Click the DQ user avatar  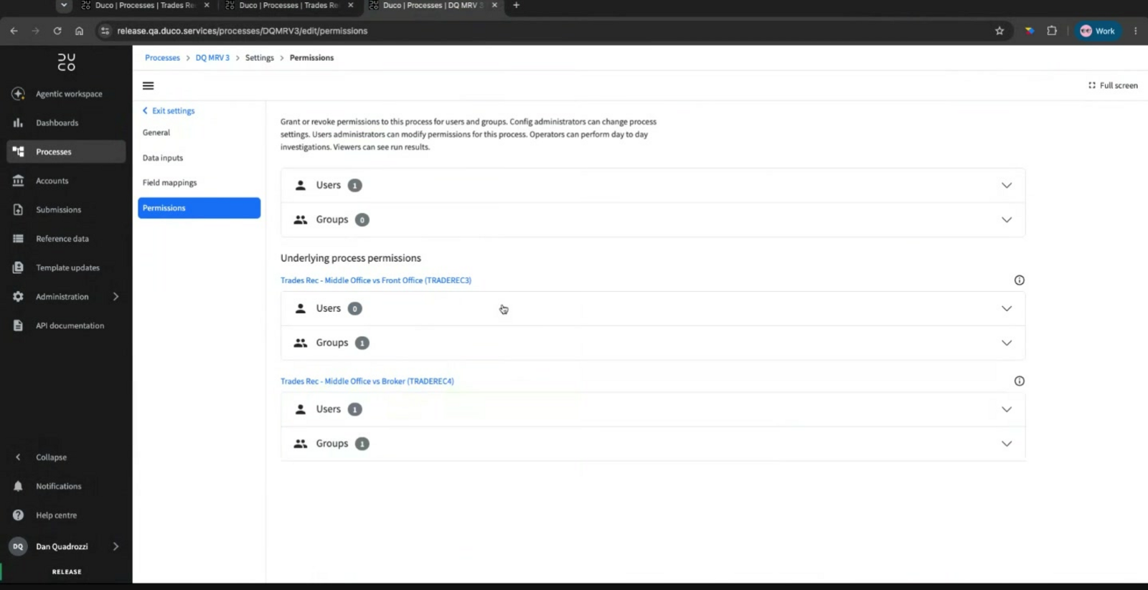[x=18, y=546]
